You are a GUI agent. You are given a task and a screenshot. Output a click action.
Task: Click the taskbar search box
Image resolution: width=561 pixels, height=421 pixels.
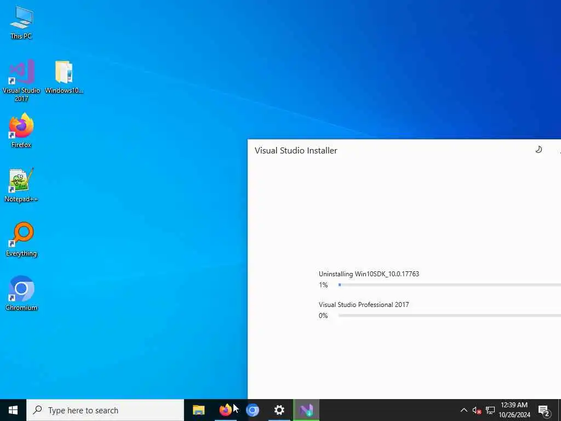pyautogui.click(x=105, y=410)
